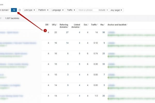Open the 27 referring domains link
This screenshot has height=103, width=155.
67,32
